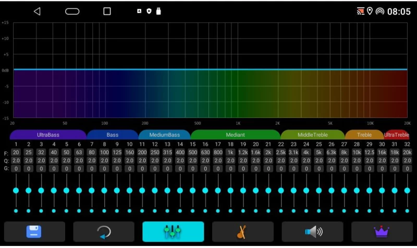
Task: Open the speaker settings page
Action: pyautogui.click(x=312, y=232)
